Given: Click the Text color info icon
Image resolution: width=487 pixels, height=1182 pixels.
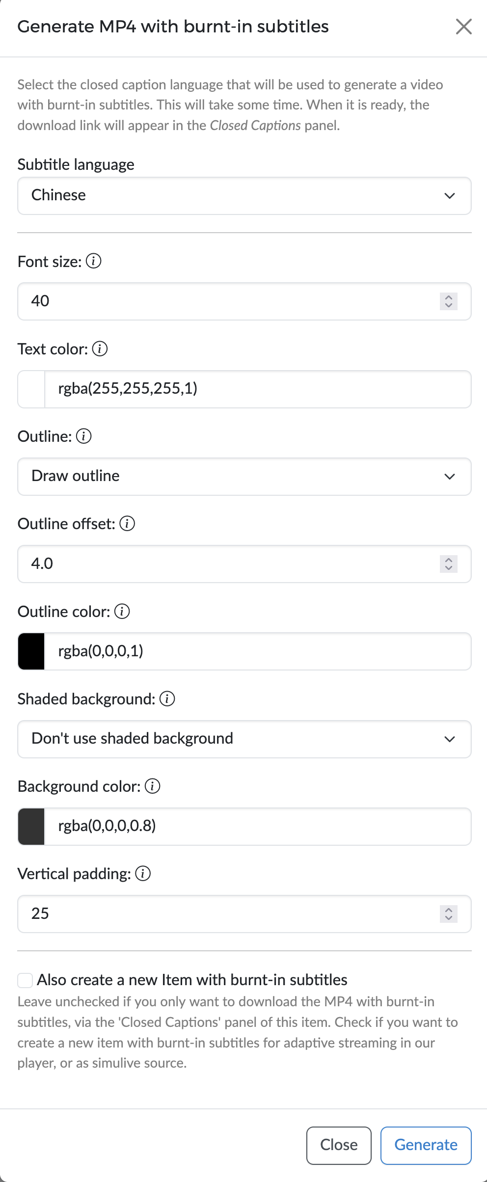Looking at the screenshot, I should [x=100, y=349].
